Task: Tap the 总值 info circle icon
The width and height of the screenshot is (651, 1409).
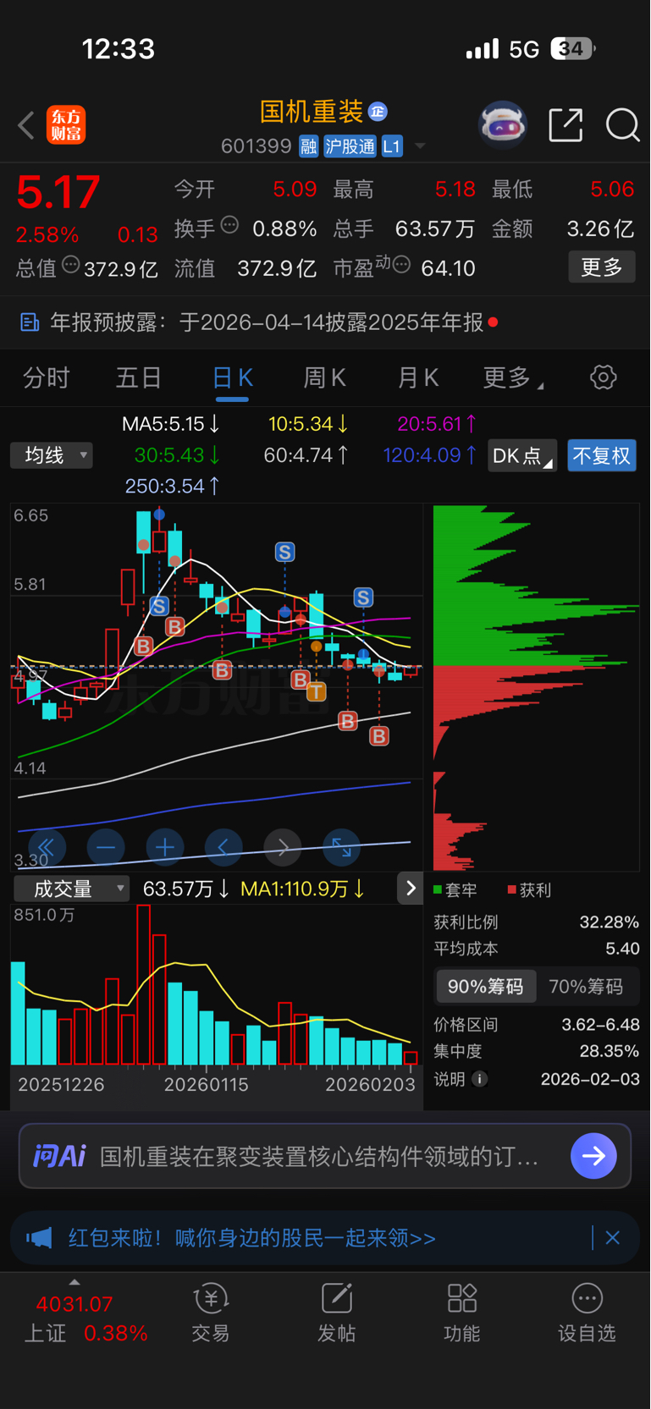Action: click(71, 265)
